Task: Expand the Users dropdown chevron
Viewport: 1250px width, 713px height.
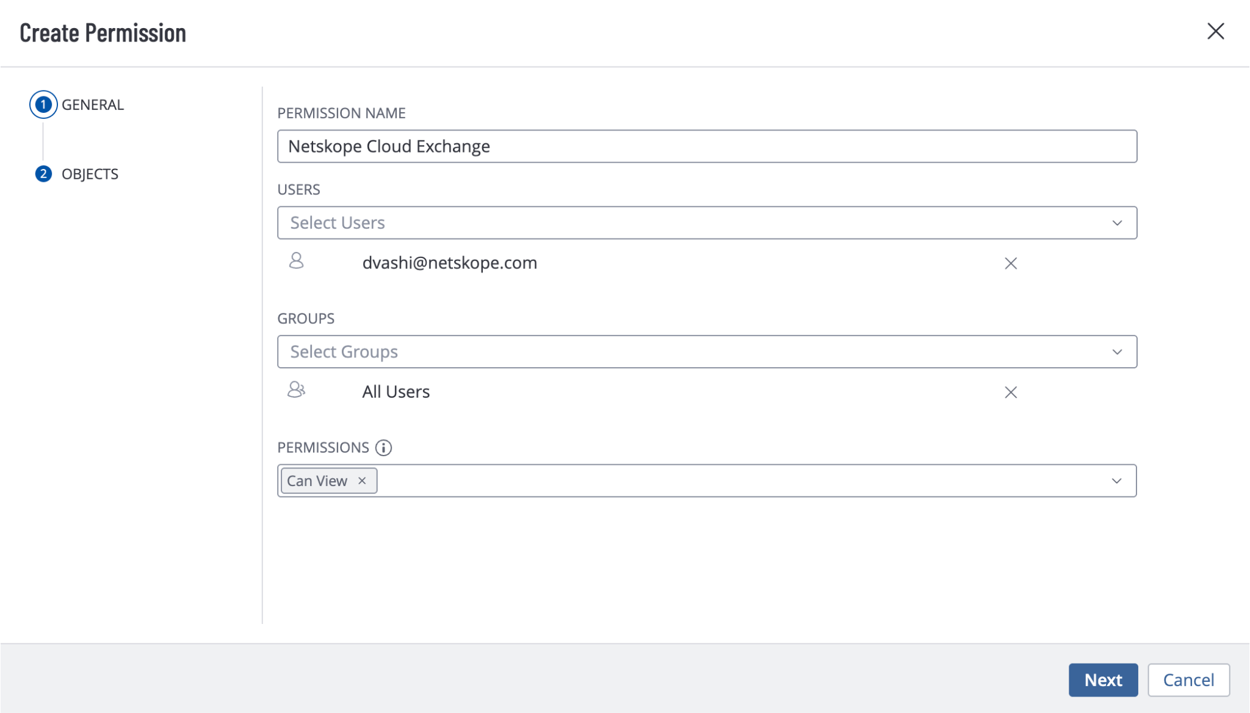Action: 1117,223
